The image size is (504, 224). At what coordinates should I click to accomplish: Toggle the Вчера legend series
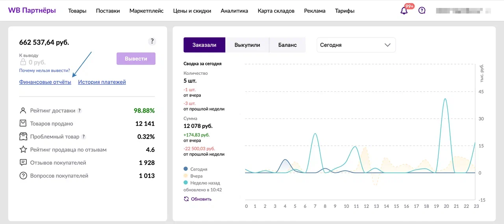tap(196, 176)
